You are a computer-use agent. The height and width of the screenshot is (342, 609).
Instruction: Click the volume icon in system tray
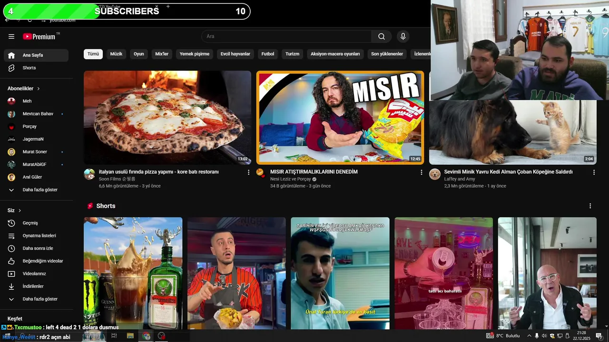[544, 336]
